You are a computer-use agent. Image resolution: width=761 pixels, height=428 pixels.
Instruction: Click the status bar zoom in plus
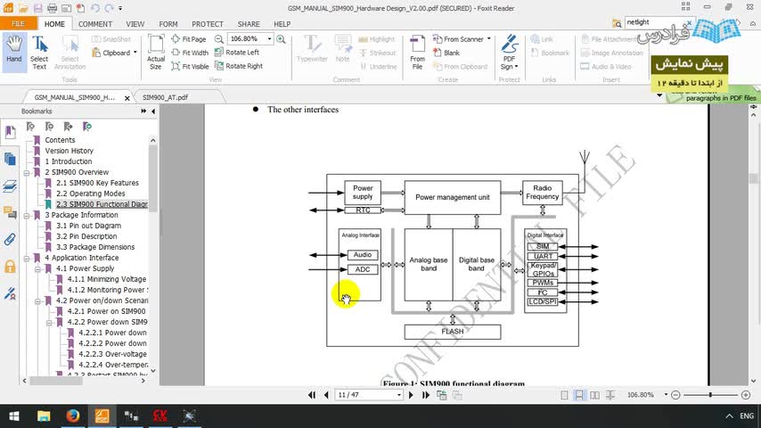[x=746, y=395]
